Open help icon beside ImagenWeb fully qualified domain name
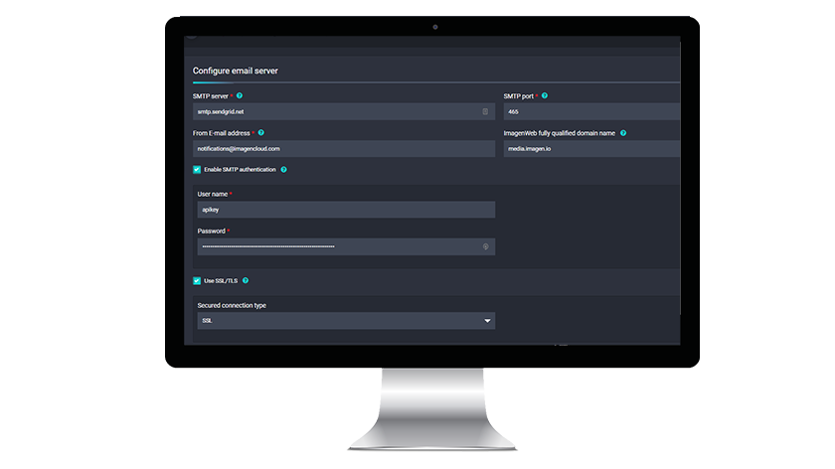Viewport: 835px width, 469px height. tap(623, 133)
